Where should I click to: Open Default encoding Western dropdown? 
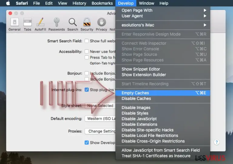tap(100, 119)
